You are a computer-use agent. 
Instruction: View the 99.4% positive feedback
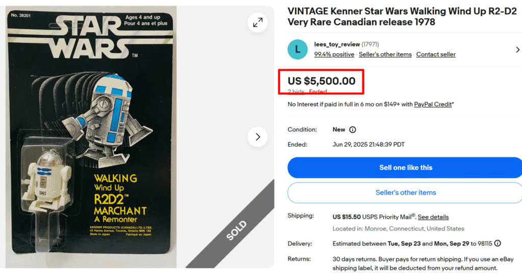click(334, 54)
